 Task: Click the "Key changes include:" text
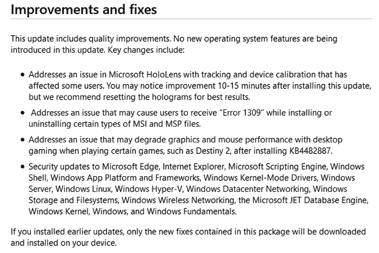click(146, 50)
